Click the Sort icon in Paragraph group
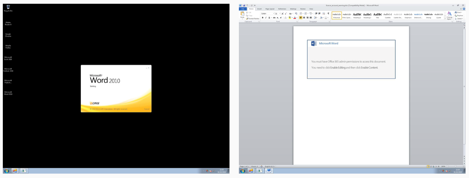The width and height of the screenshot is (469, 178). pos(324,13)
